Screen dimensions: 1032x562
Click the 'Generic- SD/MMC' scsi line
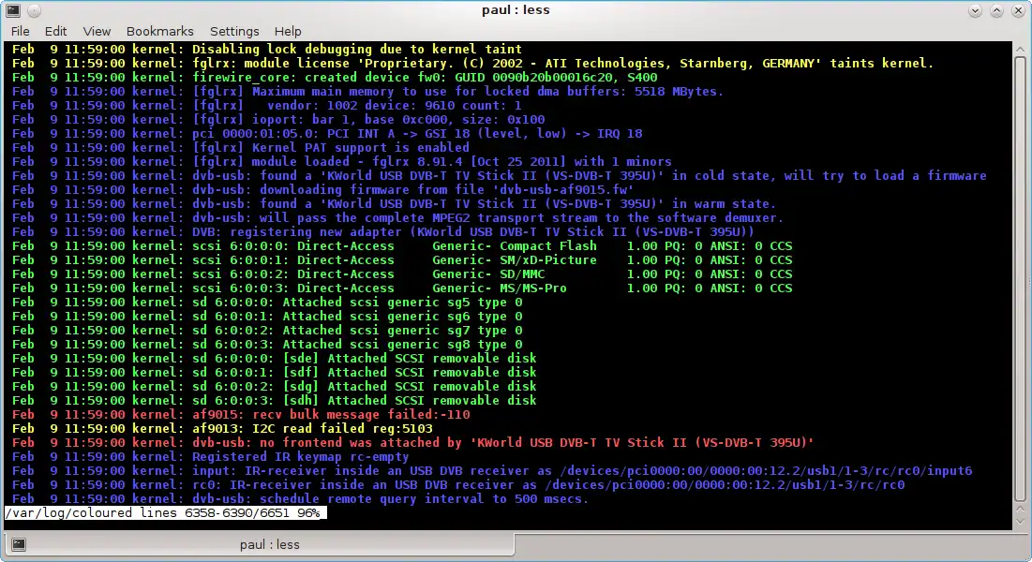click(402, 274)
